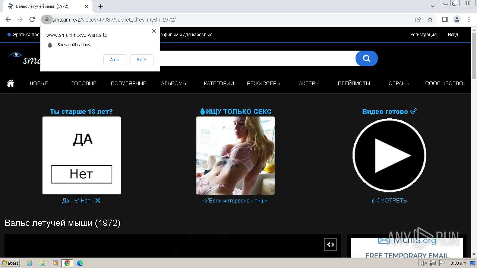This screenshot has width=477, height=268.
Task: Switch to Chrome in the taskbar
Action: pos(67,263)
